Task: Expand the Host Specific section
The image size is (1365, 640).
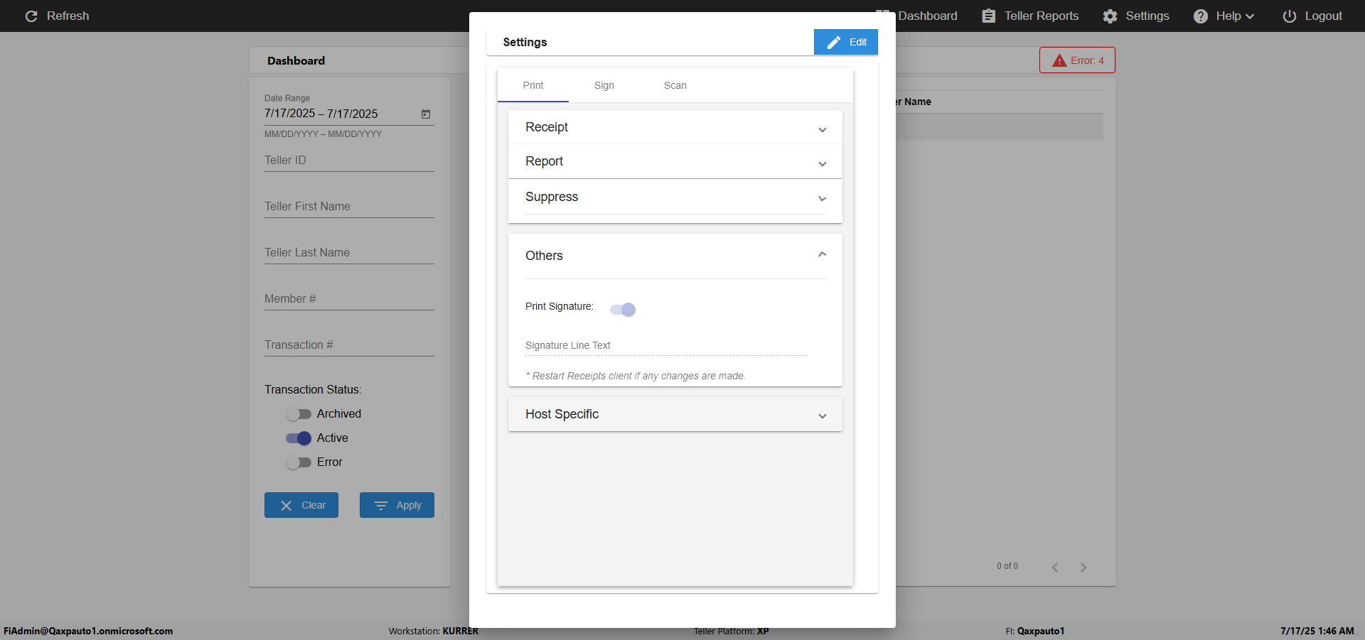Action: click(675, 414)
